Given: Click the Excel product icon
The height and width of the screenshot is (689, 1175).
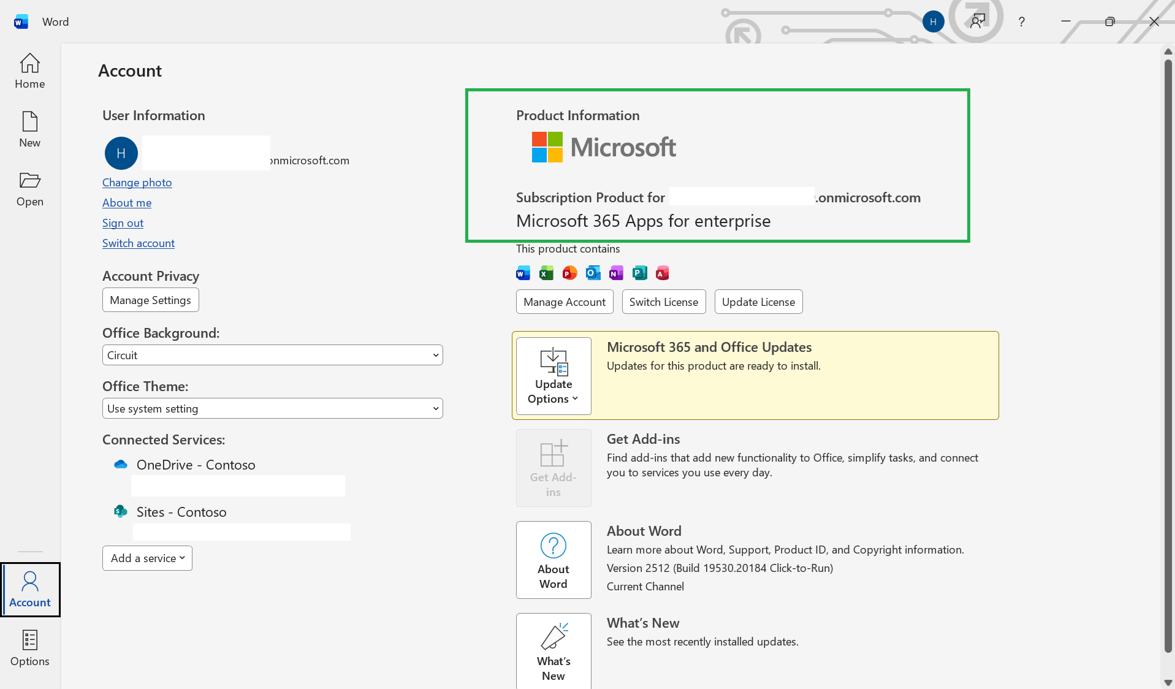Looking at the screenshot, I should 546,273.
